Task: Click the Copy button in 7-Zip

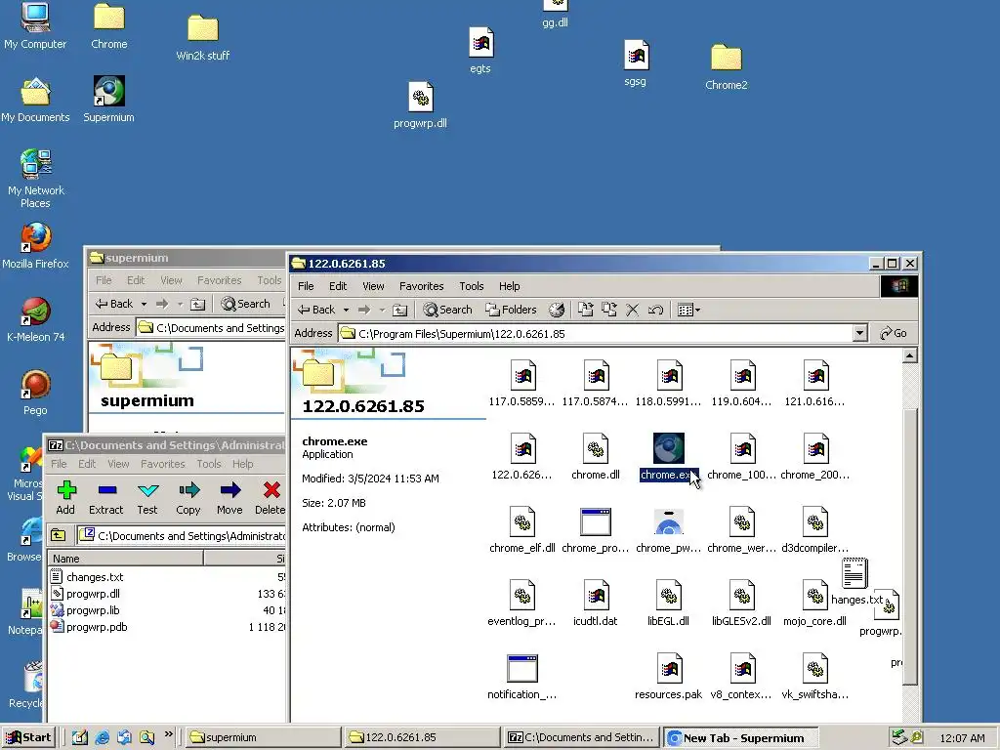Action: [188, 498]
